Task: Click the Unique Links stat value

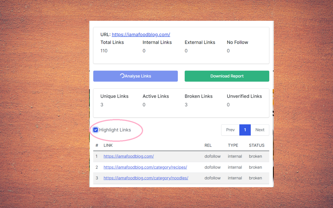Action: click(102, 105)
